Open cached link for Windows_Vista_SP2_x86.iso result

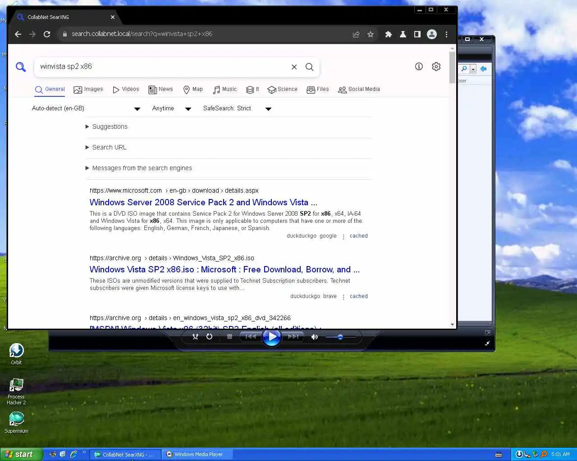click(358, 296)
